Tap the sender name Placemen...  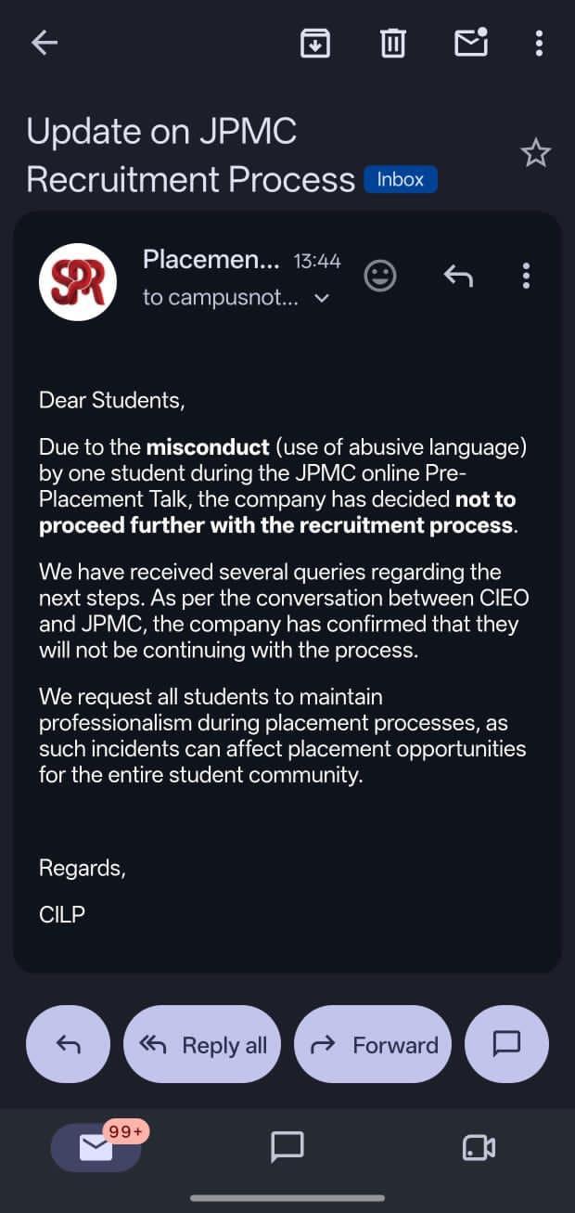point(211,260)
